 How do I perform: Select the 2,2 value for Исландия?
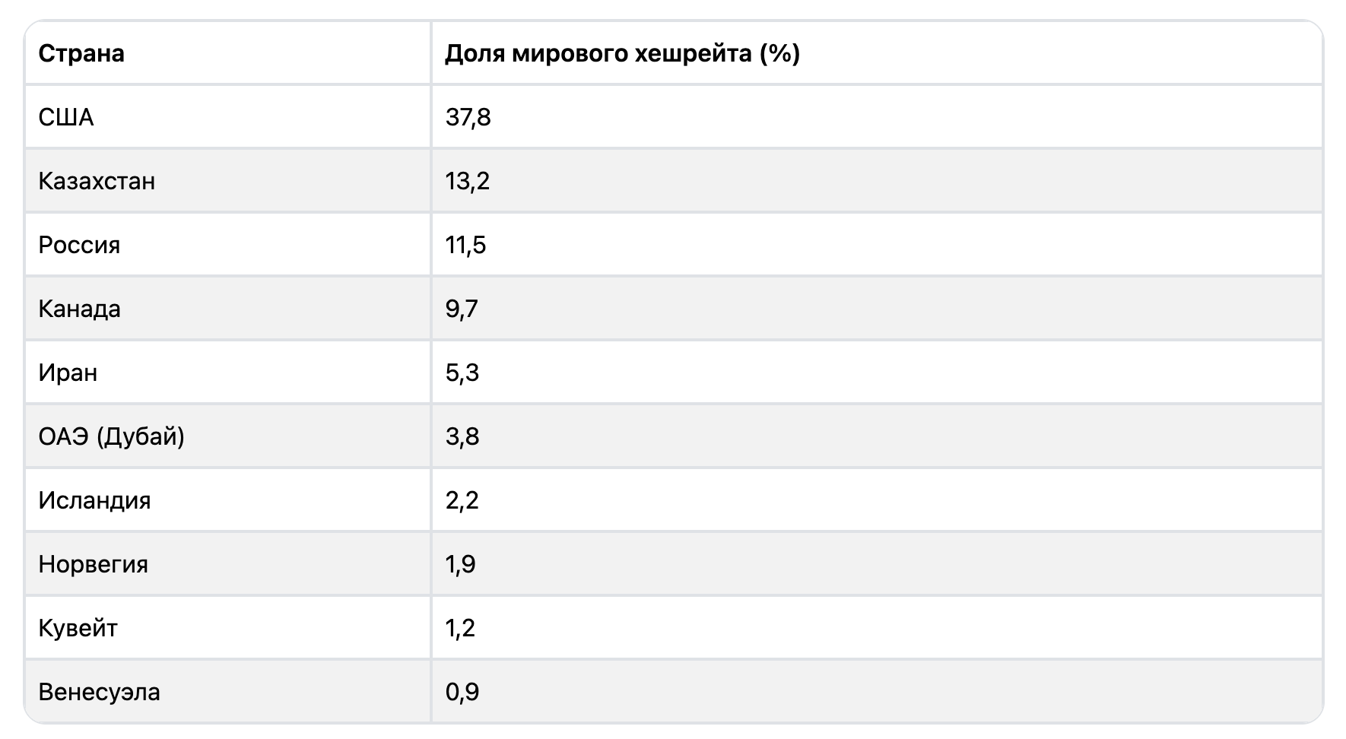(x=462, y=500)
